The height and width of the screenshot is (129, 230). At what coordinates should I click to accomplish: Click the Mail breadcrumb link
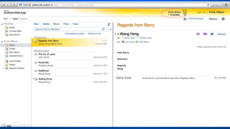(6, 19)
